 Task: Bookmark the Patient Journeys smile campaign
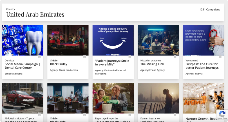click(x=130, y=57)
